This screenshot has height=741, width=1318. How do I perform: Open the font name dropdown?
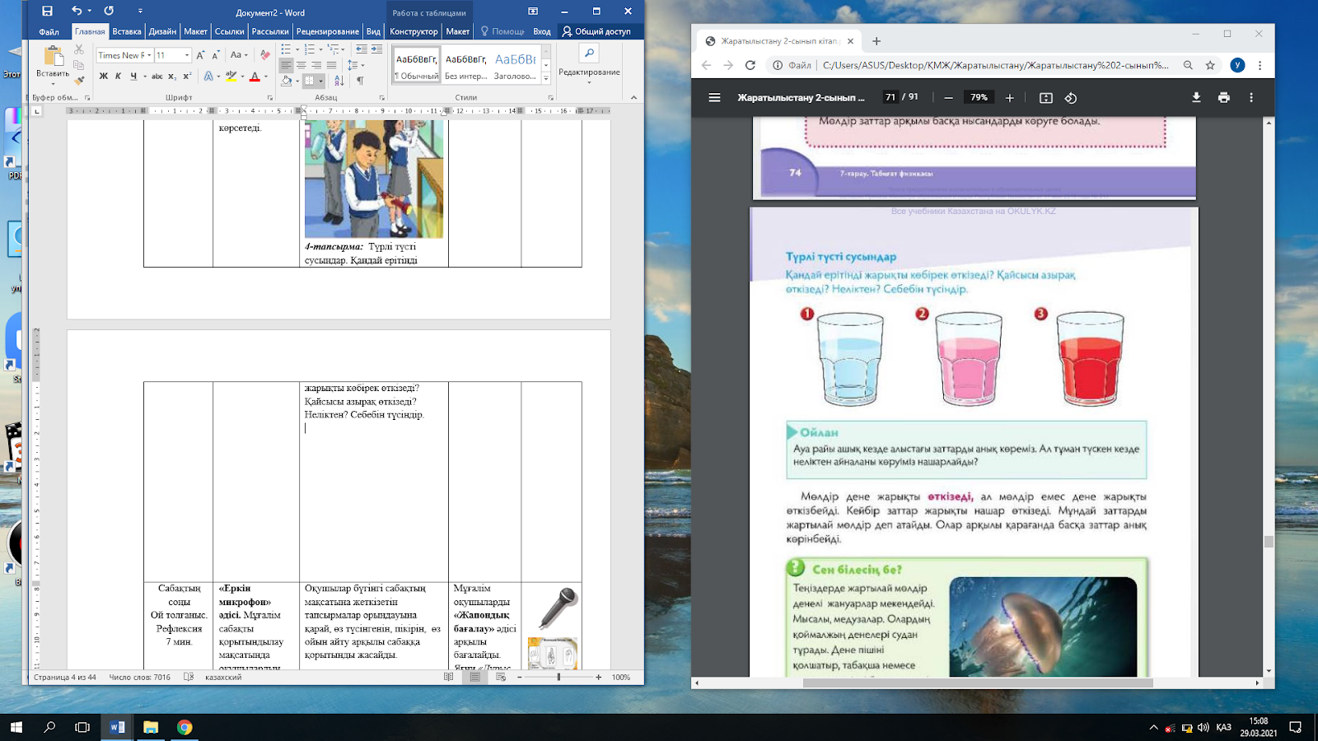[x=149, y=55]
